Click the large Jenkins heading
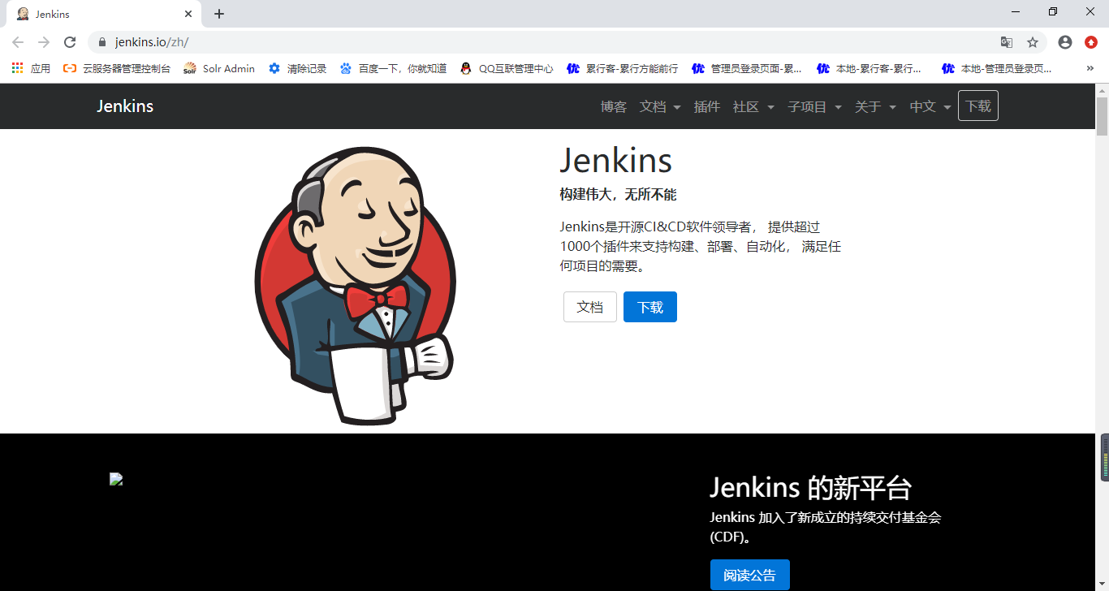This screenshot has width=1109, height=591. pos(616,160)
